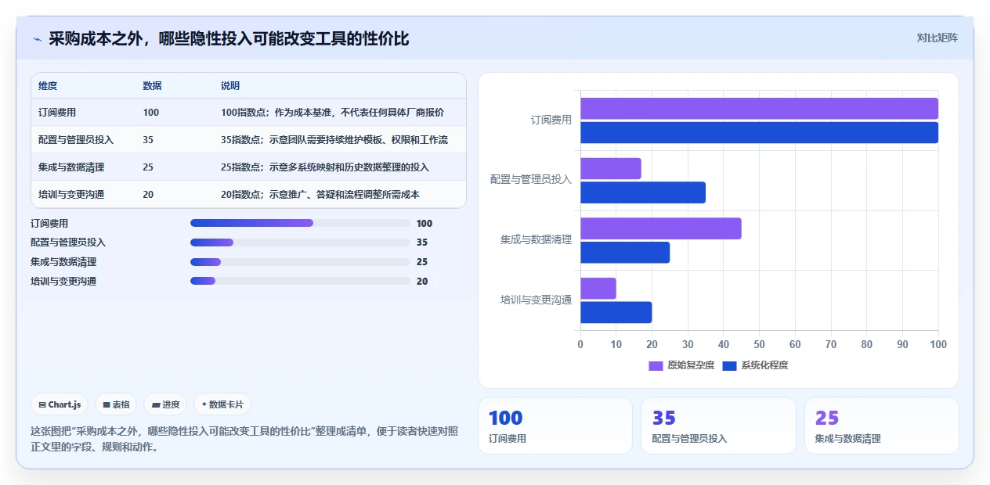
Task: Click the 配置与管理员投入 progress bar
Action: 300,242
